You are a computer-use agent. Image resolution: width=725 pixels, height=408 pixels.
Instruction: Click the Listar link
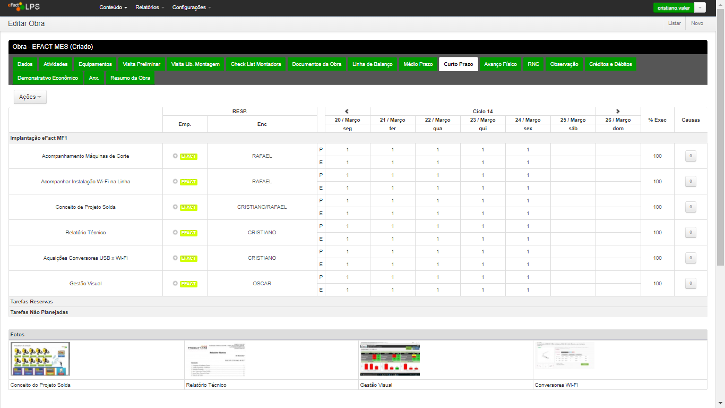coord(675,23)
